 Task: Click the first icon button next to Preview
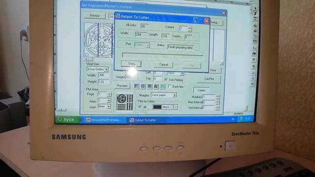pos(136,86)
